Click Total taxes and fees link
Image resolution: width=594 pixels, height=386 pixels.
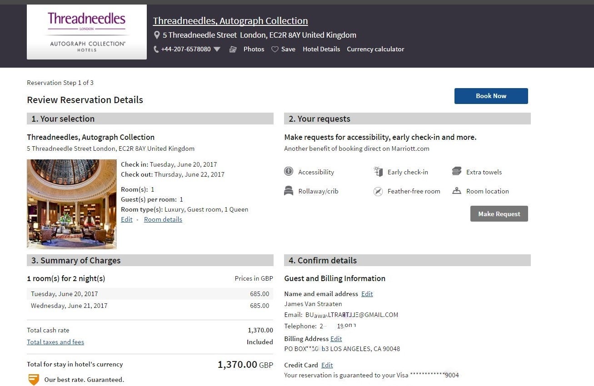tap(55, 342)
